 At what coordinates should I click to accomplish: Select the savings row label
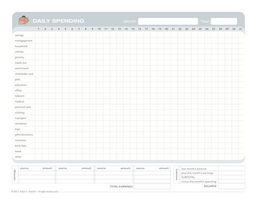(x=19, y=35)
